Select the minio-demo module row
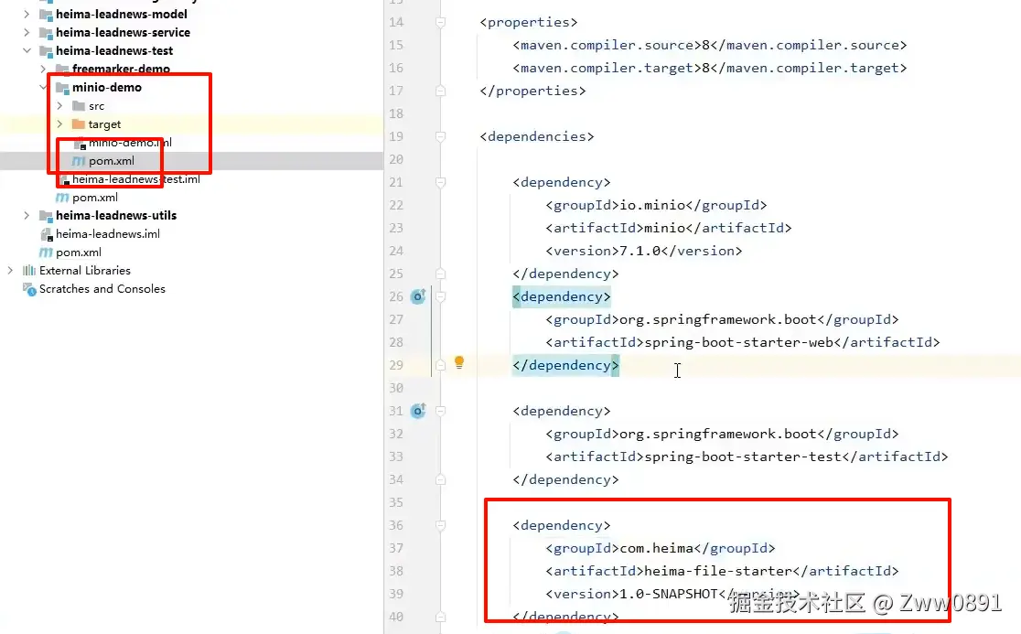This screenshot has width=1021, height=634. pyautogui.click(x=107, y=87)
